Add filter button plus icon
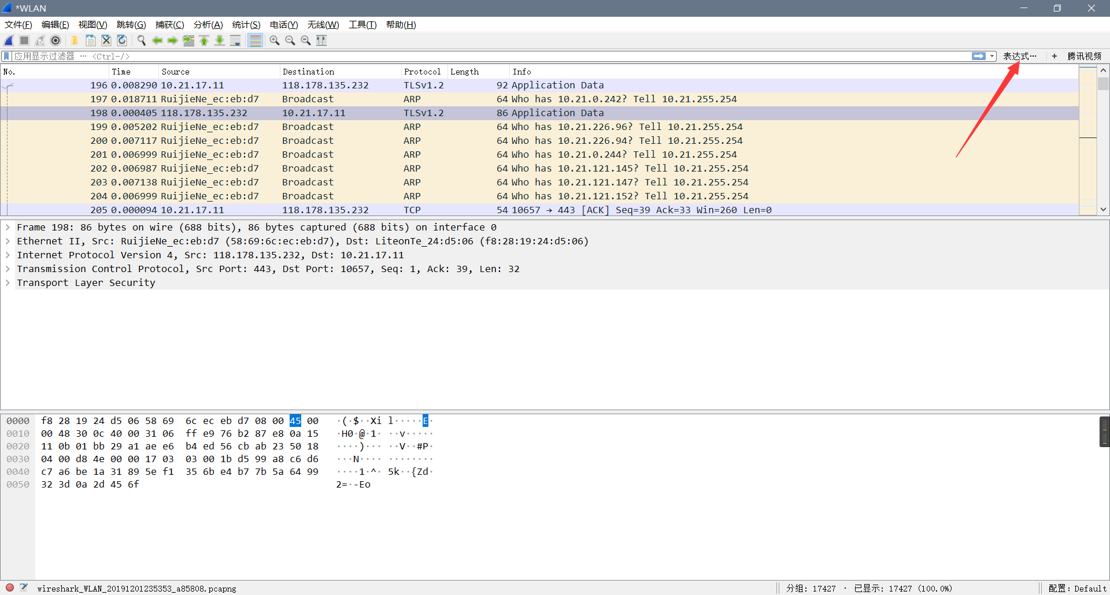Viewport: 1110px width, 595px height. (1054, 56)
